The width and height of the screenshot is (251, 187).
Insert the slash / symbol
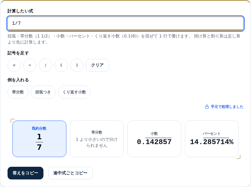[x=46, y=65]
